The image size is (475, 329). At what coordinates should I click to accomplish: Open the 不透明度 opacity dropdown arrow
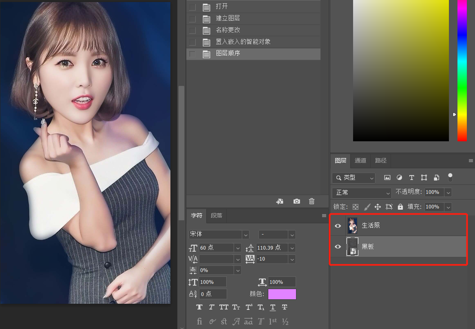[x=448, y=192]
